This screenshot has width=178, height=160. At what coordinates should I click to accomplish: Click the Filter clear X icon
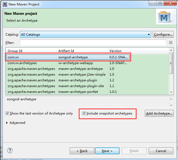(171, 42)
